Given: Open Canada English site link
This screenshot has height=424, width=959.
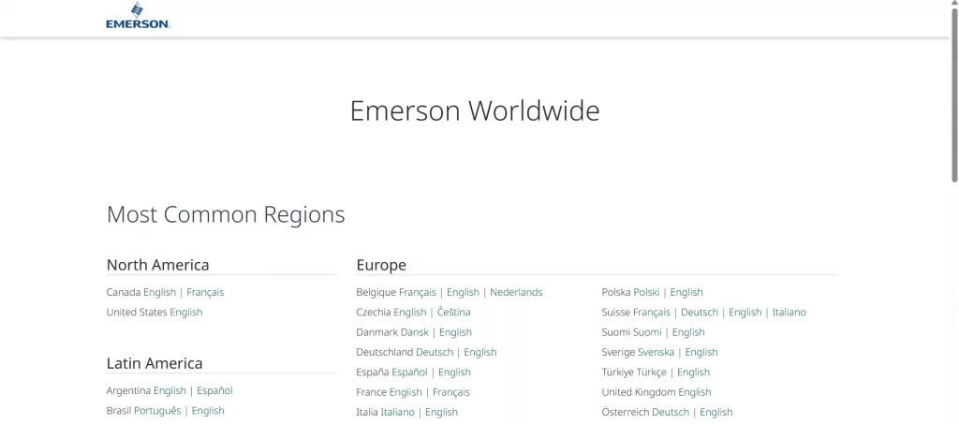Looking at the screenshot, I should pyautogui.click(x=159, y=293).
